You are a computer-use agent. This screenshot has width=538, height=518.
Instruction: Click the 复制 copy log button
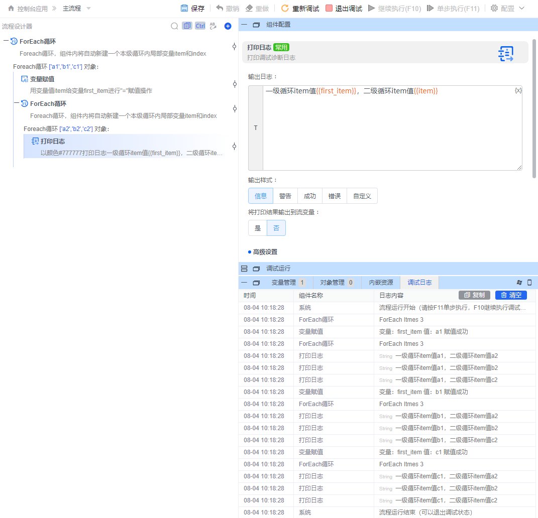(475, 295)
